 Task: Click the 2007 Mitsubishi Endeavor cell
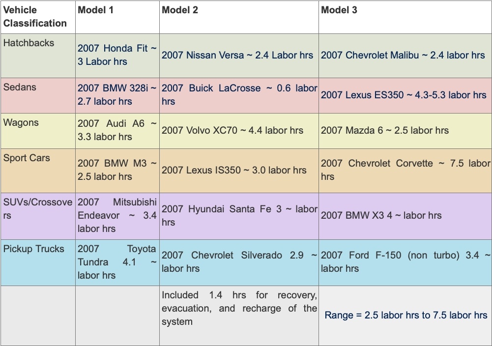[x=117, y=216]
